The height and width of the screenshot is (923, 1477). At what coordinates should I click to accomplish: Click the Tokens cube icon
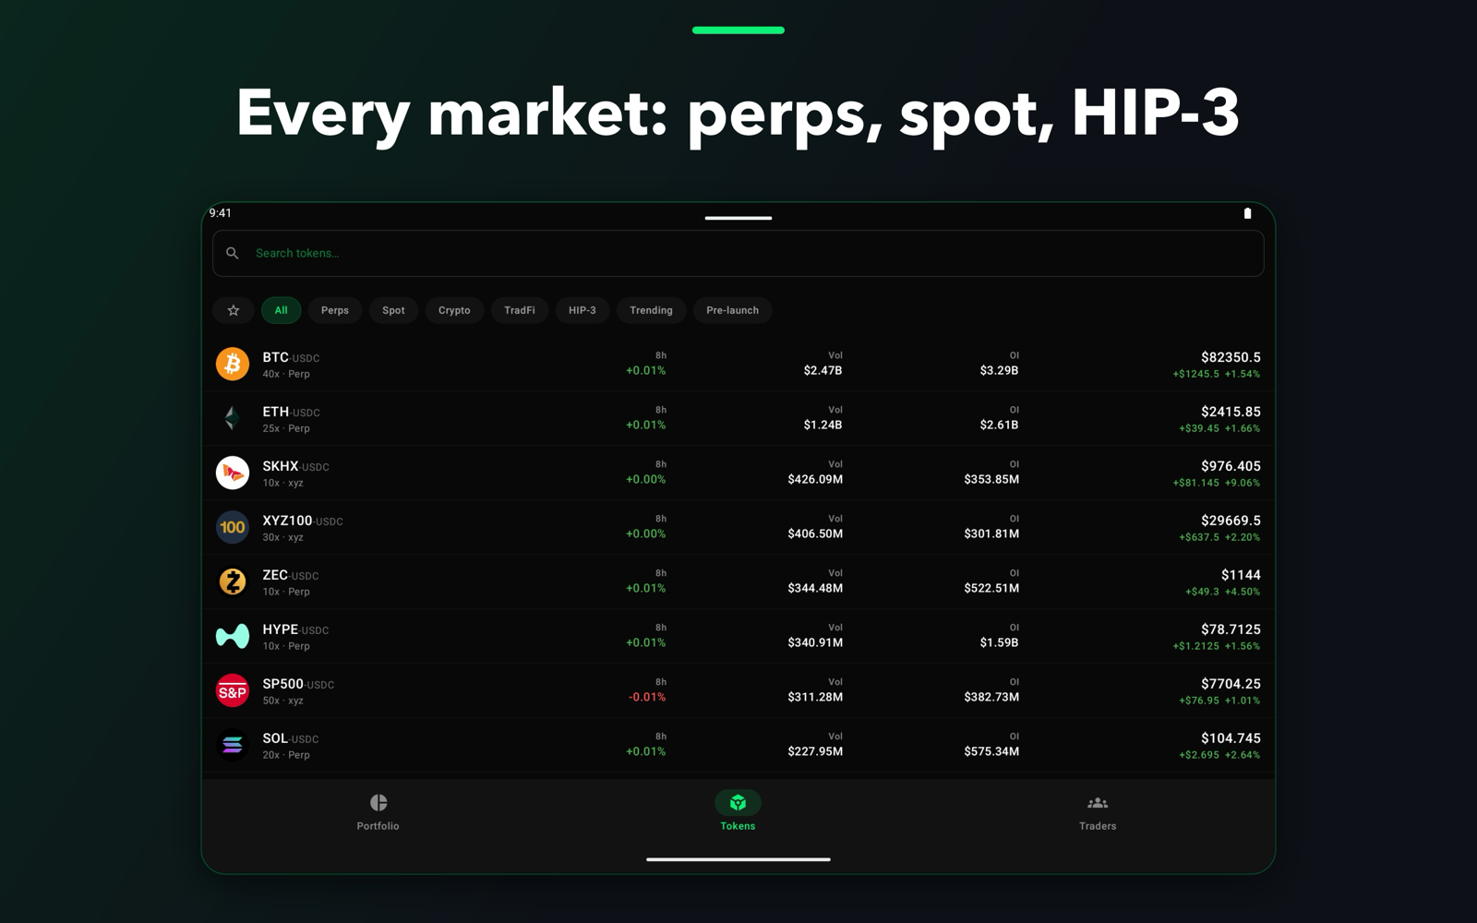(x=738, y=803)
